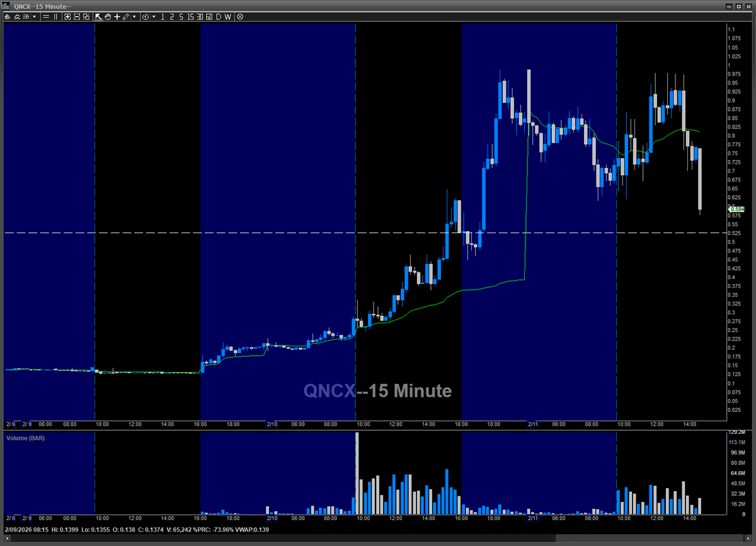Minimize the QNCX chart window

(730, 6)
